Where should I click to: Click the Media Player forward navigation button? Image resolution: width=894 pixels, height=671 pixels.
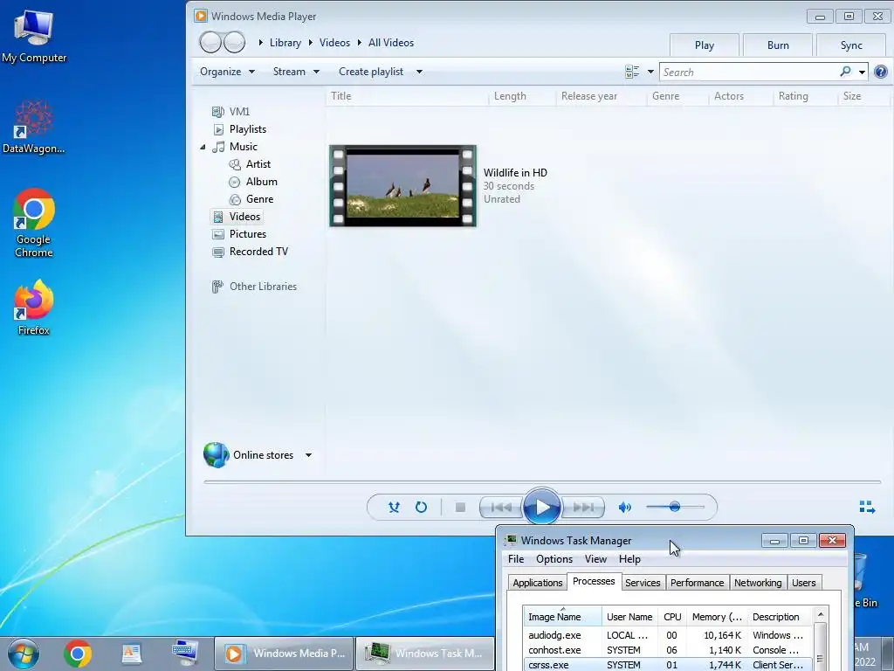[234, 42]
